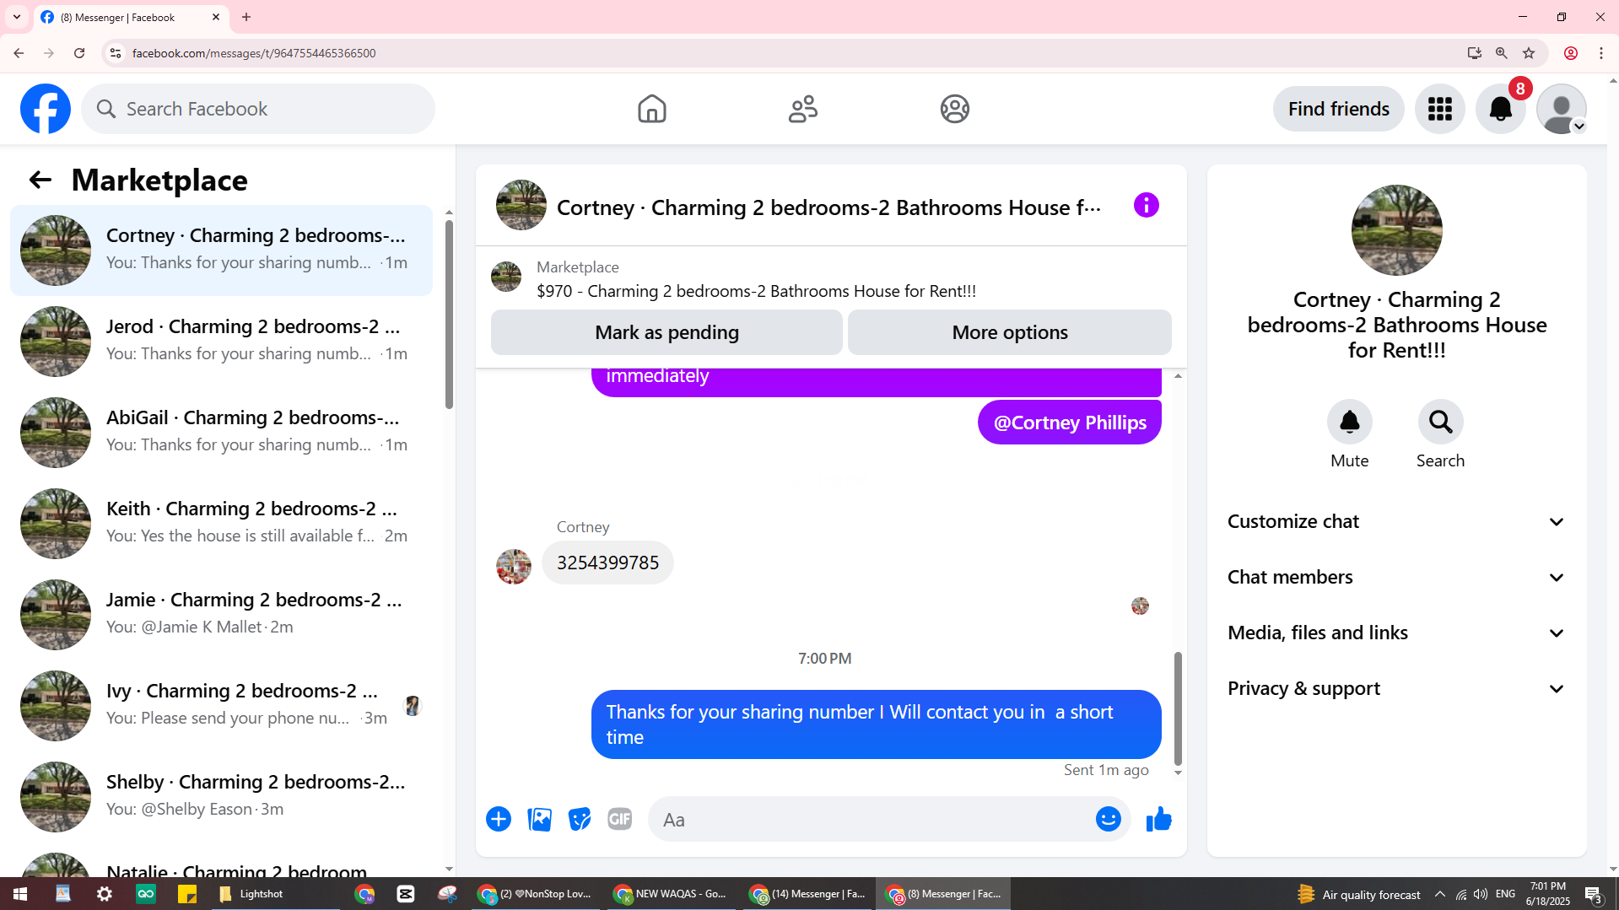The image size is (1619, 910).
Task: Click the phone number message 3254399785
Action: (607, 563)
